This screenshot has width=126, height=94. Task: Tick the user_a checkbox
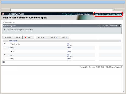pyautogui.click(x=5, y=48)
